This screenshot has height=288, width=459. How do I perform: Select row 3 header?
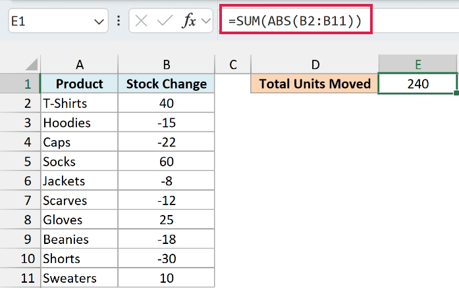pos(20,122)
